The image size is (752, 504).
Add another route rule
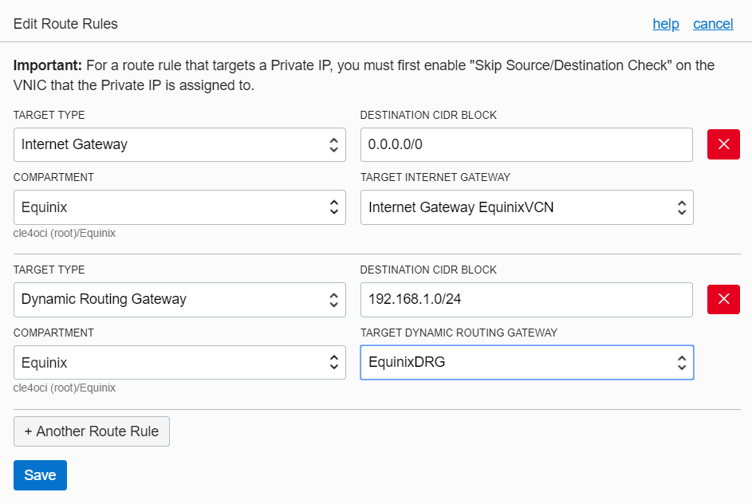(x=92, y=431)
